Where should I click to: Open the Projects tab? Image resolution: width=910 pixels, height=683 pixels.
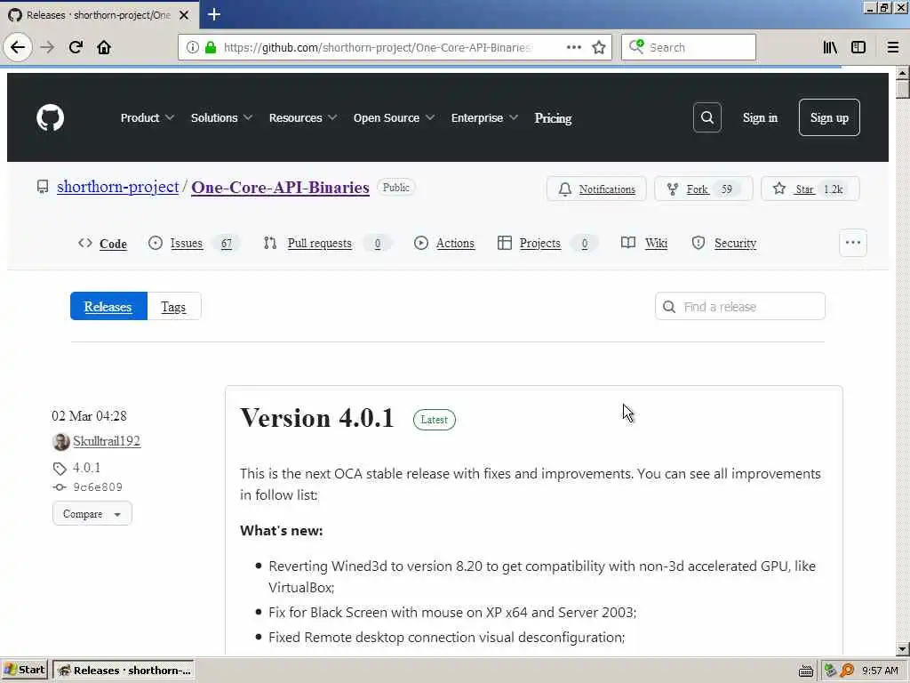tap(547, 243)
